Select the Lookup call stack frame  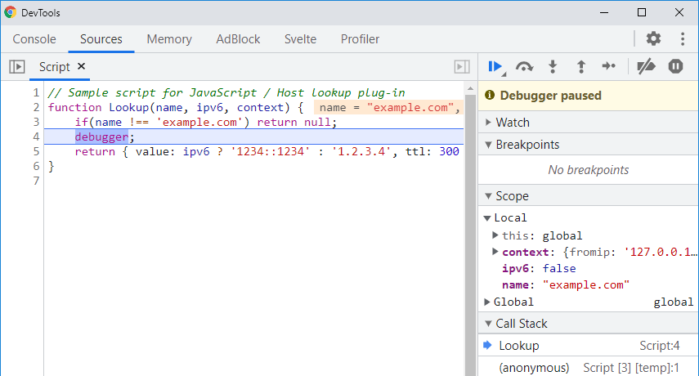click(519, 346)
